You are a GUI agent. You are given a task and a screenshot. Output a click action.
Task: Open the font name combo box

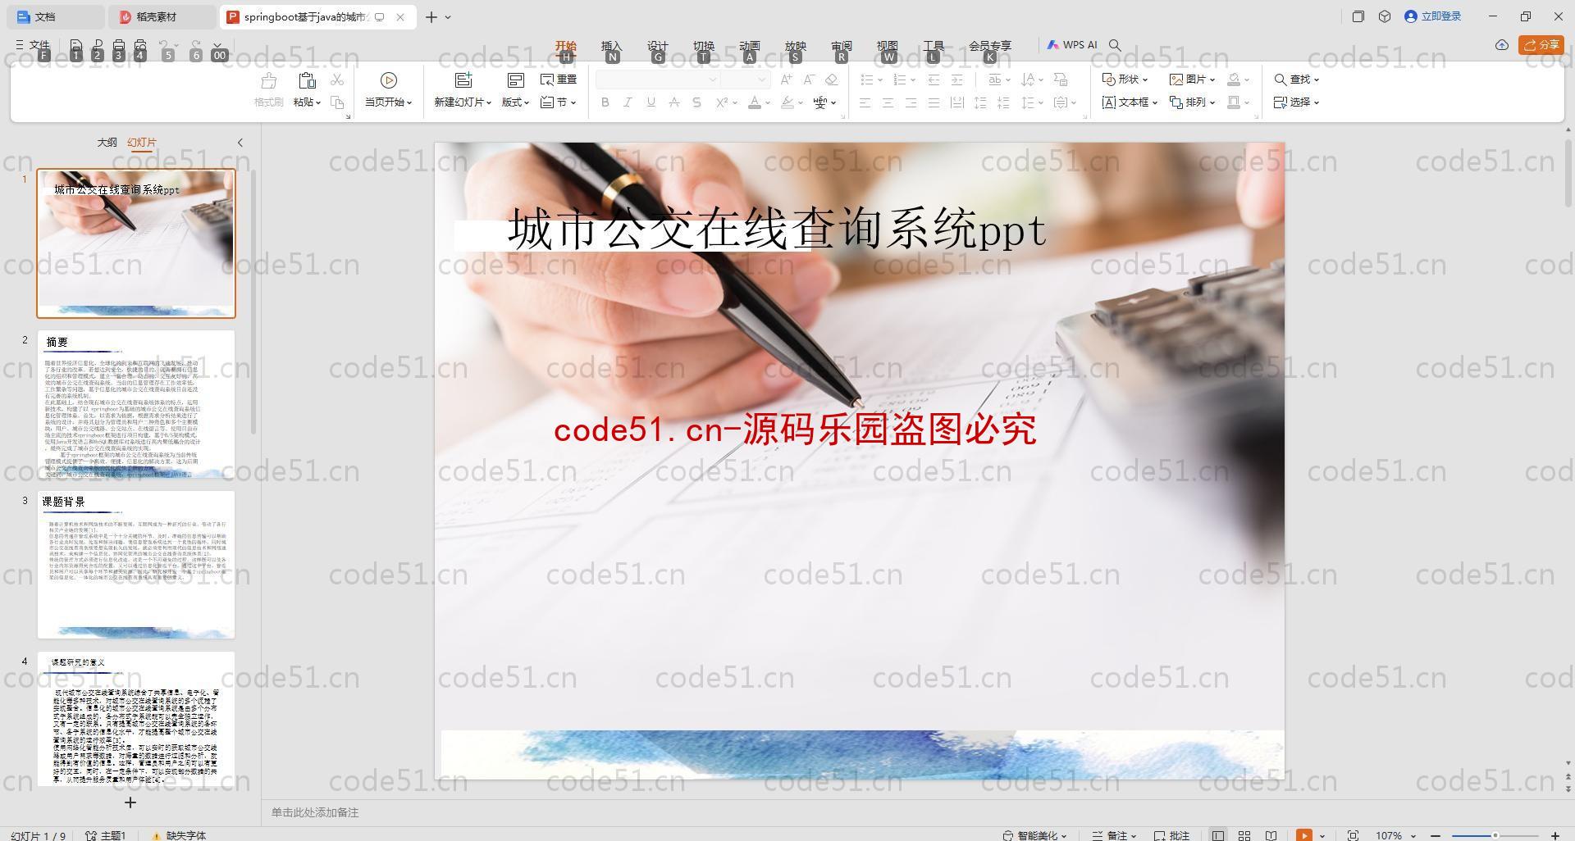[658, 80]
